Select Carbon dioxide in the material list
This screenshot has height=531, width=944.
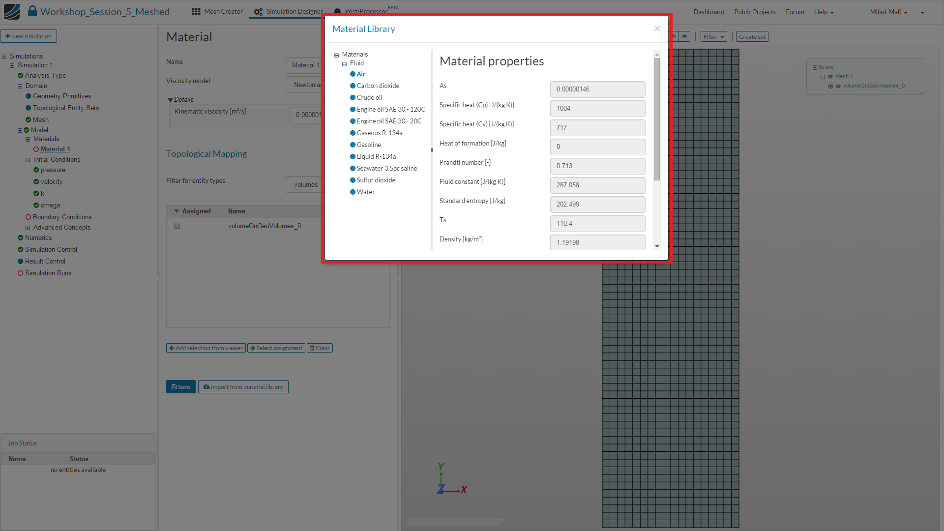pyautogui.click(x=378, y=86)
